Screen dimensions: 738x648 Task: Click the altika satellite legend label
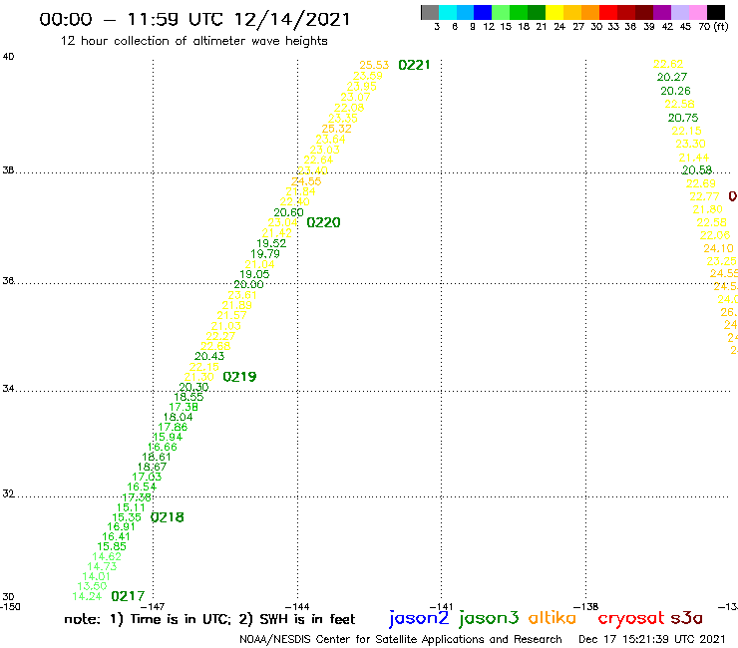point(553,618)
